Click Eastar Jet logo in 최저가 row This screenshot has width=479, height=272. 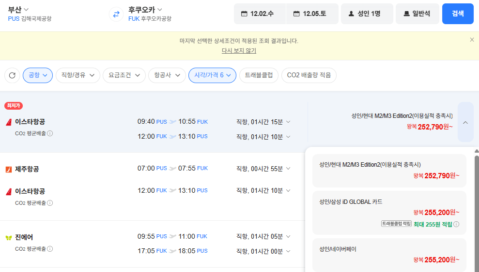click(x=9, y=122)
